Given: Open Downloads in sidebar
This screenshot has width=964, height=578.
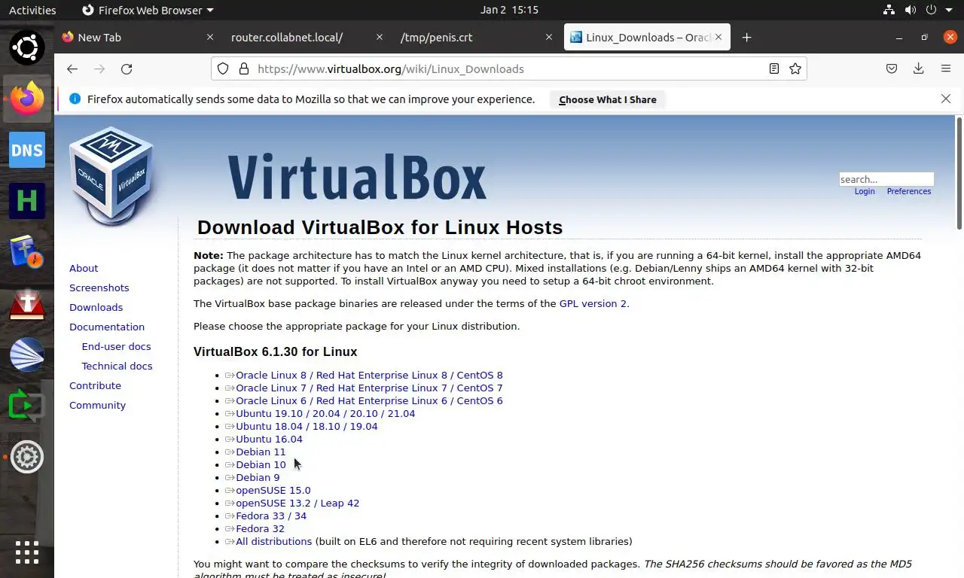Looking at the screenshot, I should click(x=96, y=307).
